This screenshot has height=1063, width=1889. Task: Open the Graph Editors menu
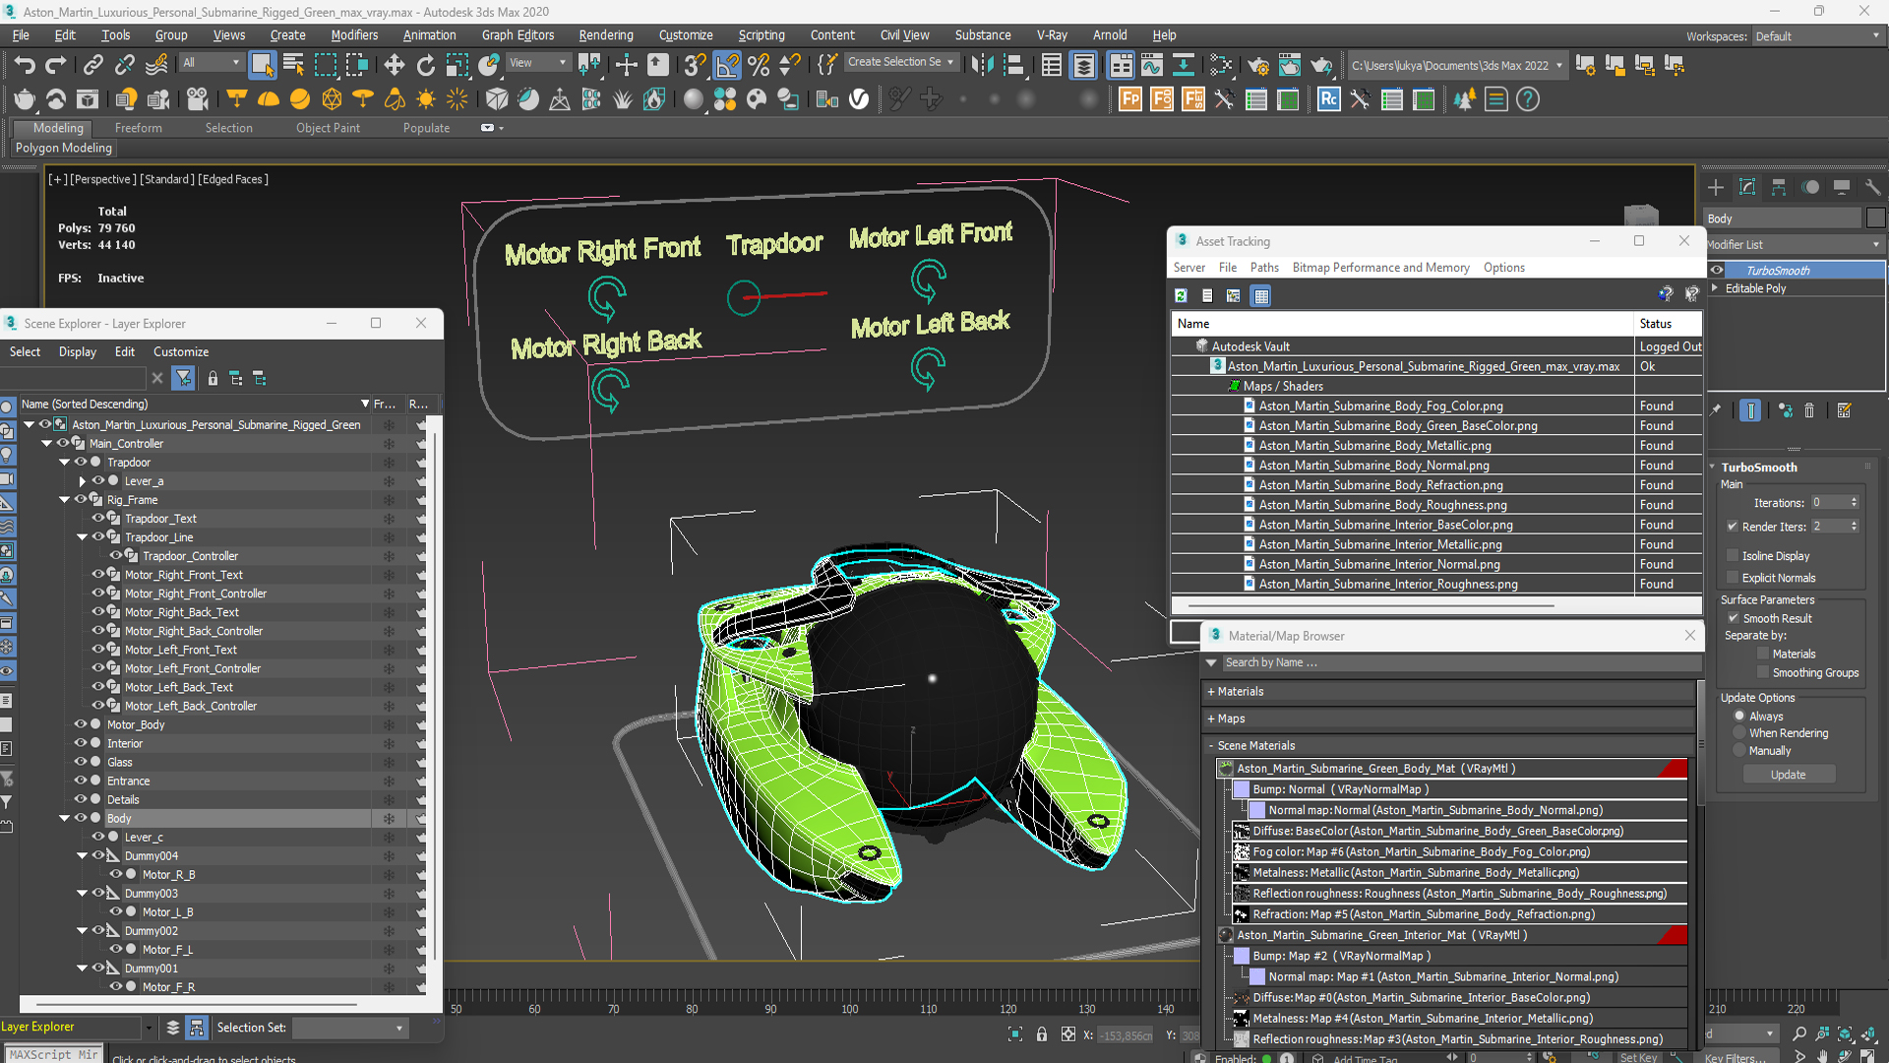(x=518, y=35)
